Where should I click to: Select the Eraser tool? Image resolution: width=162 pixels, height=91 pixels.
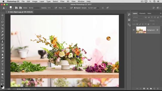click(2, 48)
